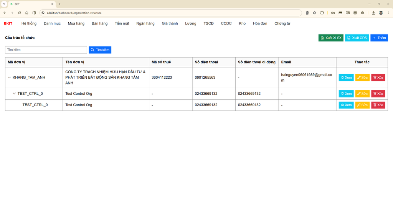Viewport: 393px width, 211px height.
Task: Open the Kho menu
Action: [242, 23]
